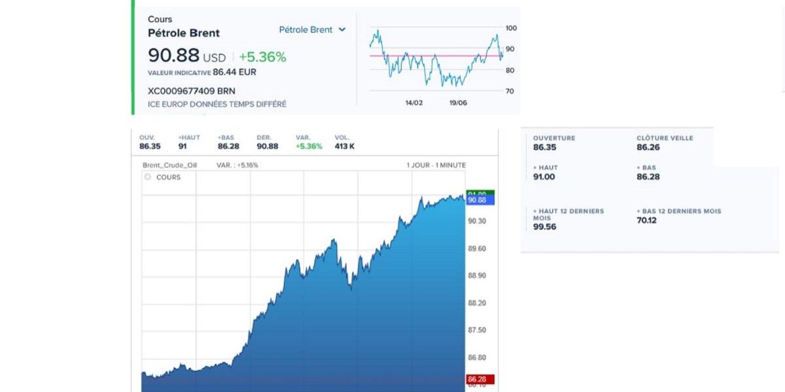The image size is (785, 392).
Task: Open the Pétrole Brent instrument selector
Action: tap(305, 30)
